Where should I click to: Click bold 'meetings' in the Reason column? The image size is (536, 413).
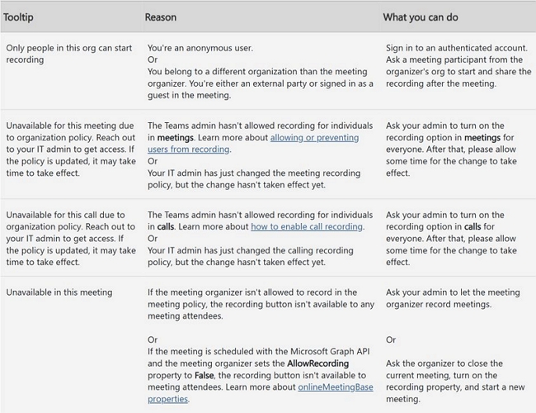176,138
